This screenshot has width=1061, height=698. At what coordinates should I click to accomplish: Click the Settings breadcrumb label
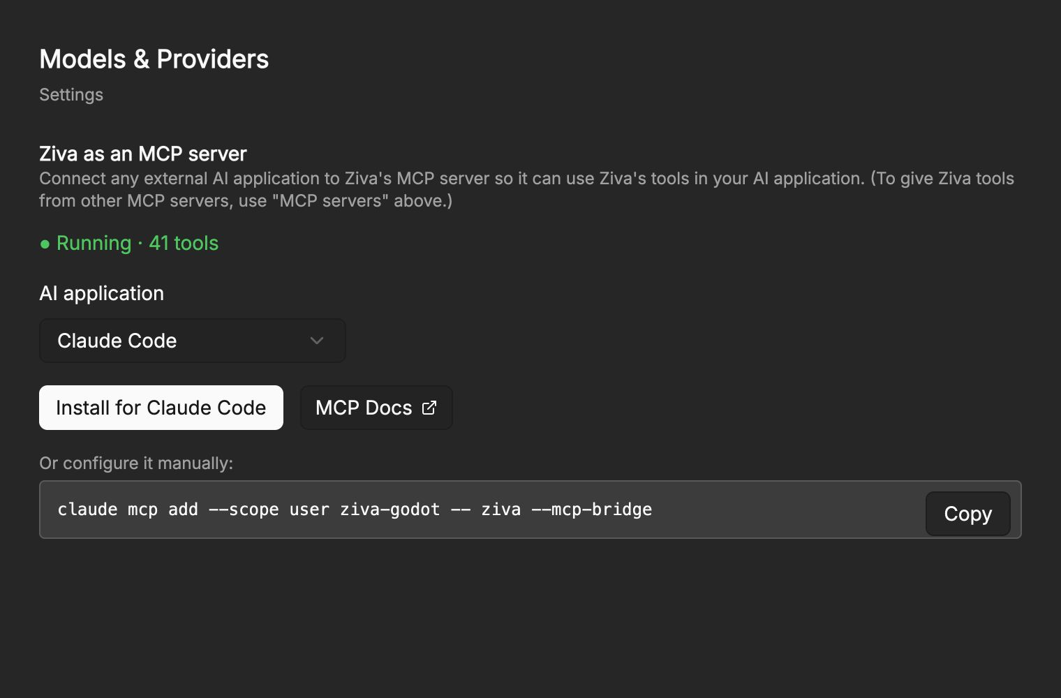pyautogui.click(x=71, y=95)
